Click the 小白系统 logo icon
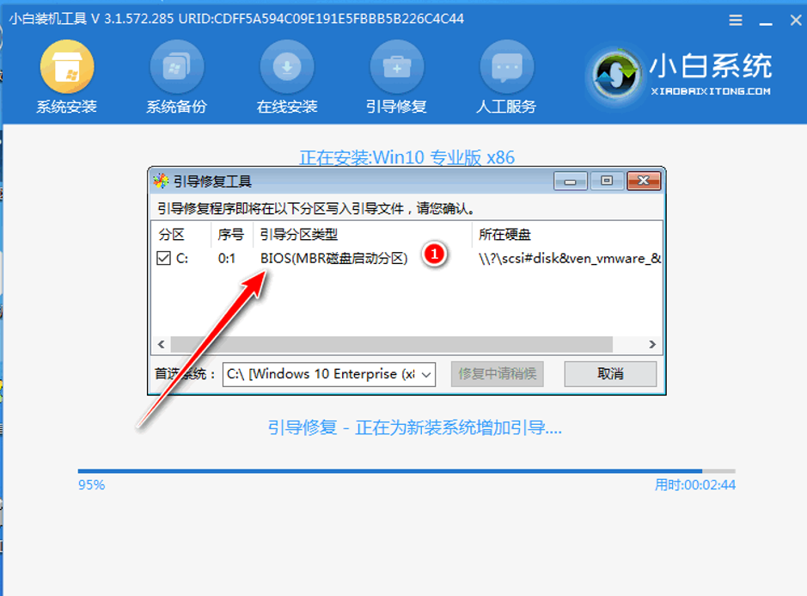The width and height of the screenshot is (807, 596). (615, 76)
